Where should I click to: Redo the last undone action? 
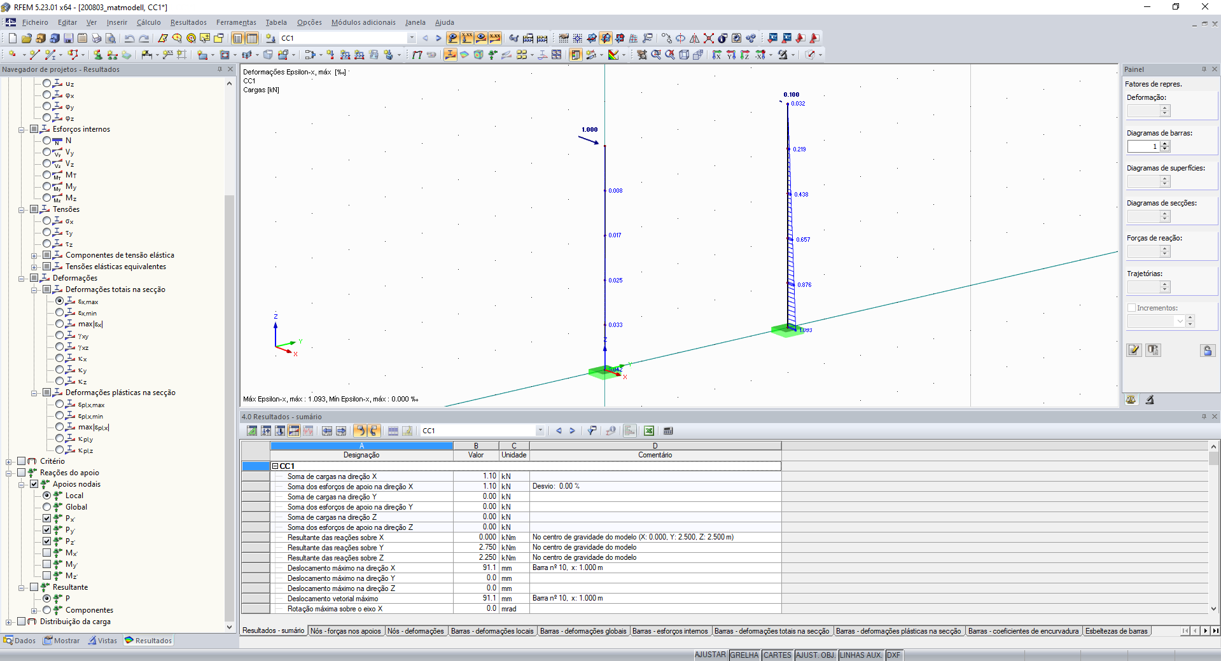144,38
